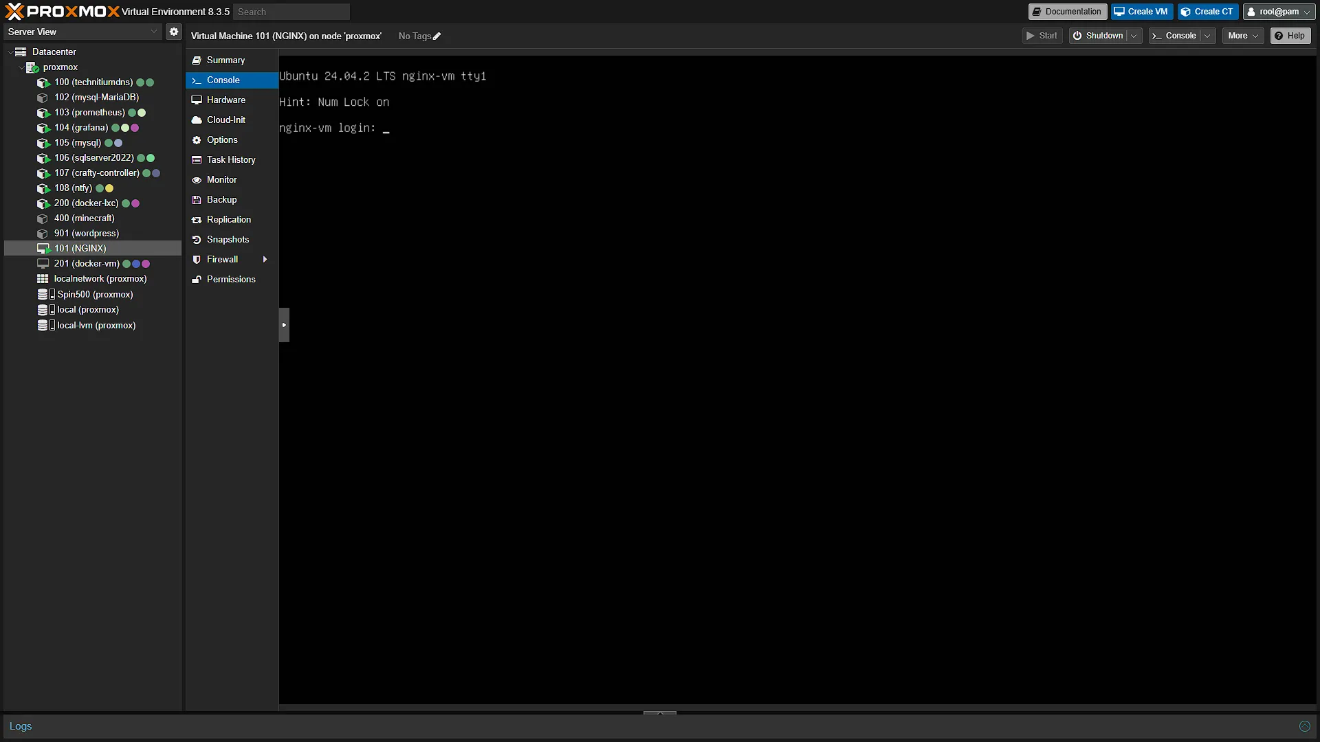Viewport: 1320px width, 742px height.
Task: Open the Monitor eye icon entry
Action: 232,180
